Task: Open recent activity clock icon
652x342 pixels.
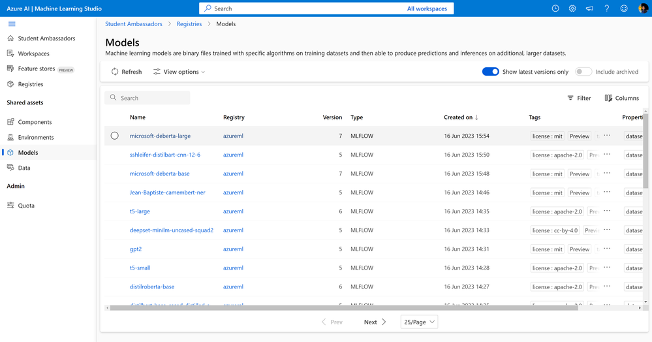Action: tap(555, 8)
